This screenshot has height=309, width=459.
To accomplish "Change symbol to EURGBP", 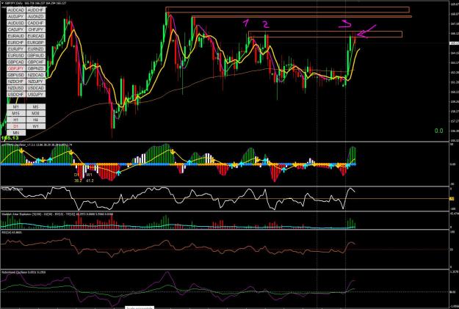I will [36, 43].
